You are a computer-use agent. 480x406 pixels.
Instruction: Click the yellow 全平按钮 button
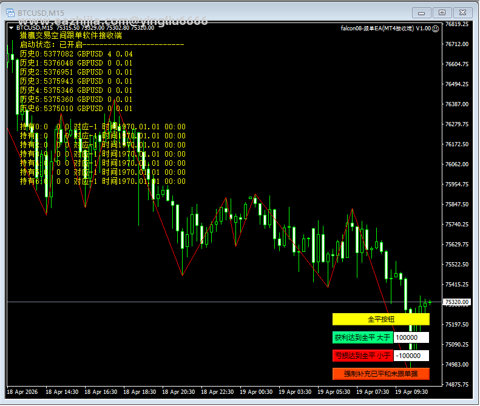[x=381, y=319]
